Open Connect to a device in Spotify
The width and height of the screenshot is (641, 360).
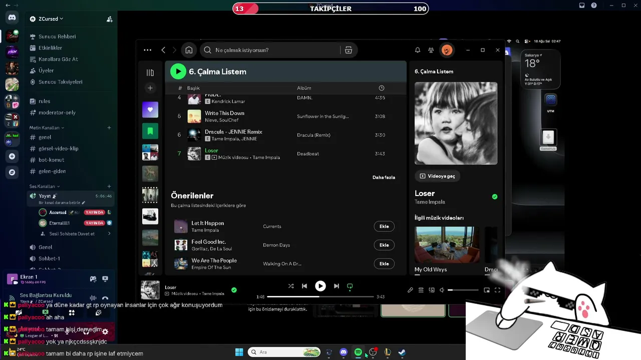tap(432, 290)
